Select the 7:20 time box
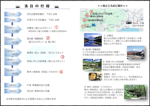The width and height of the screenshot is (150, 106). pyautogui.click(x=13, y=14)
